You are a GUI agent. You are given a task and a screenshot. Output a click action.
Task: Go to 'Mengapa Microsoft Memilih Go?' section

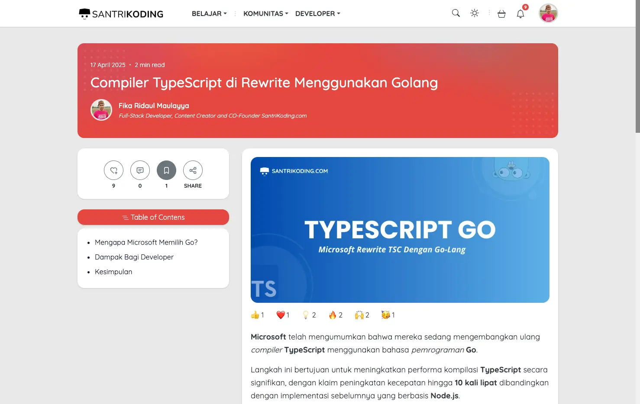tap(146, 242)
